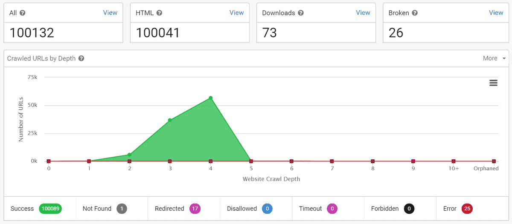Click the Orphaned x-axis label

[x=486, y=169]
